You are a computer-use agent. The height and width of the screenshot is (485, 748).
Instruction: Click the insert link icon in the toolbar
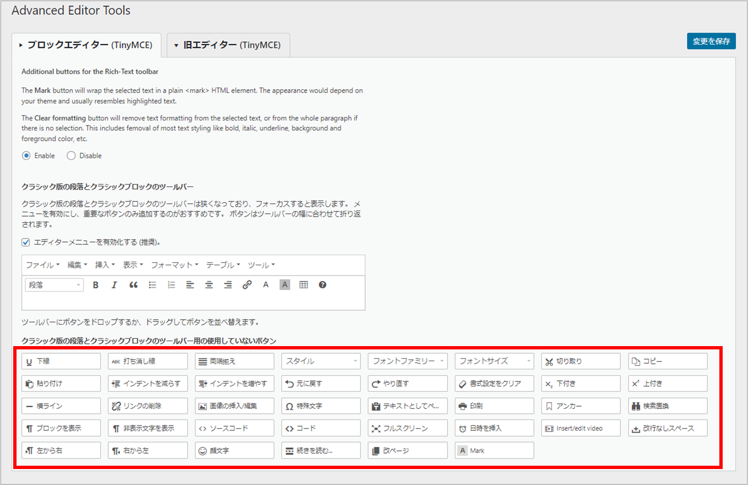click(x=247, y=284)
